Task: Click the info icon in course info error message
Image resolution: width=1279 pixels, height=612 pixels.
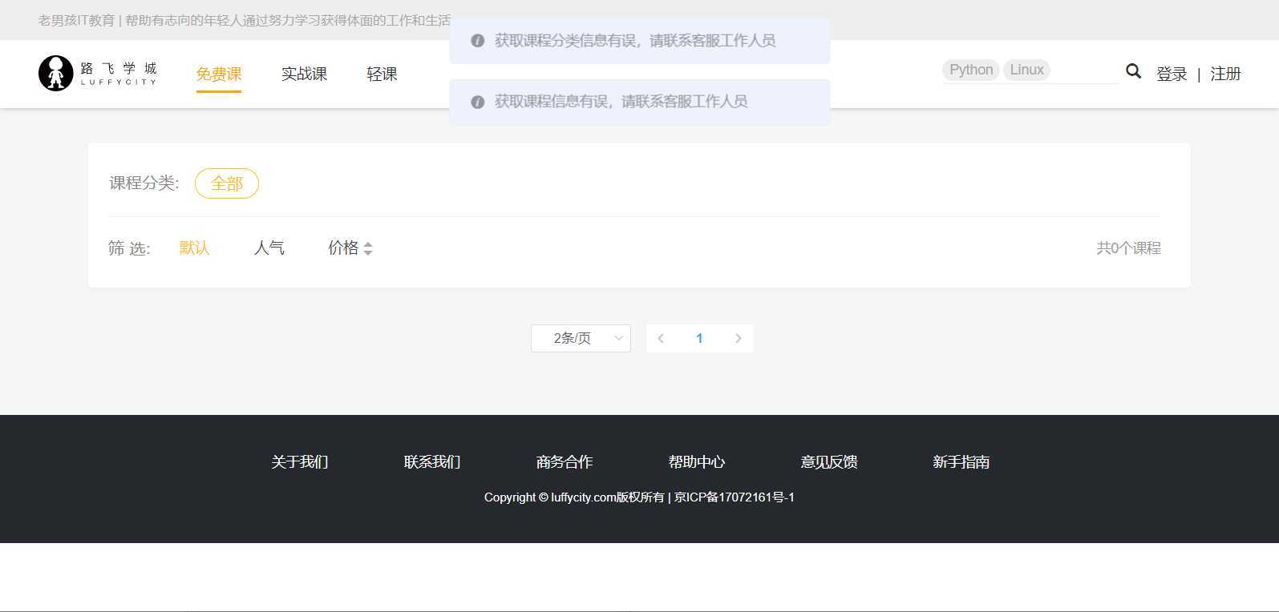Action: tap(477, 102)
